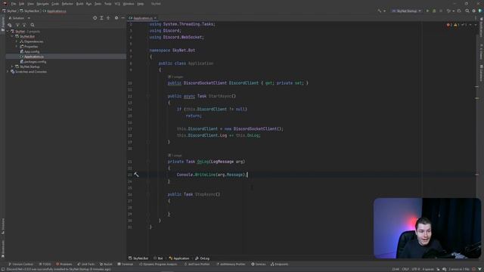Click the Debug bug icon
Viewport: 484px width, 272px height.
pos(434,11)
